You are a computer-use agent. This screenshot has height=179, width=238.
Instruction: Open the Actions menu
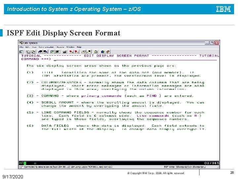(60, 47)
